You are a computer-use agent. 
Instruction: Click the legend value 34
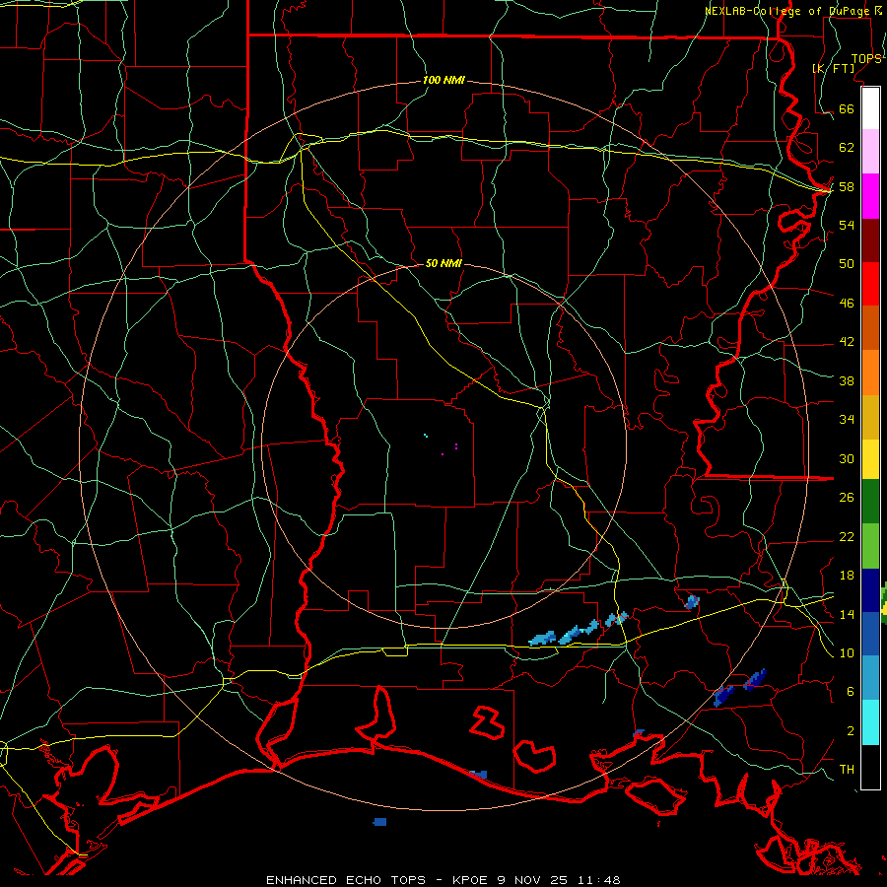point(847,419)
